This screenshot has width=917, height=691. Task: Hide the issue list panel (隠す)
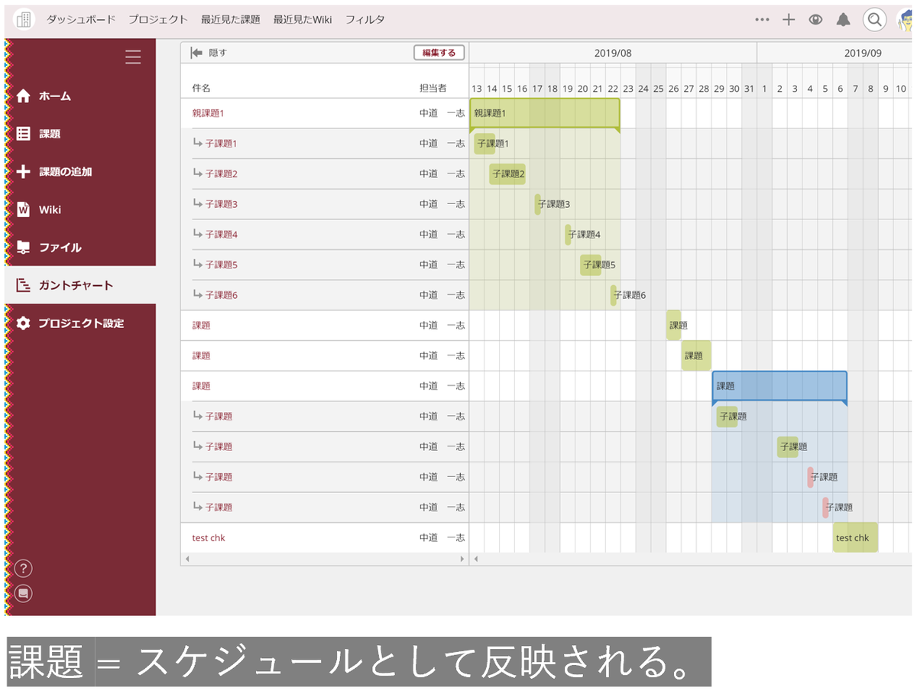[209, 53]
